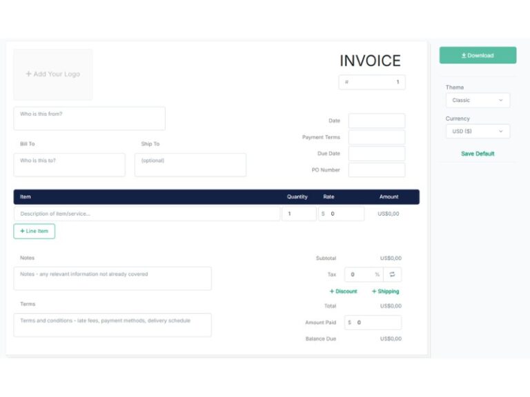Open the Theme dropdown set to Classic
Viewport: 530px width, 397px height.
[478, 100]
